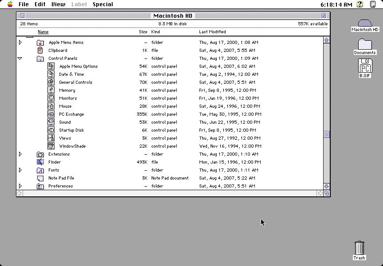Click the Macintosh HD window title bar
The width and height of the screenshot is (383, 266).
pos(173,16)
